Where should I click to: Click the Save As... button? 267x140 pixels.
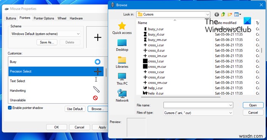pyautogui.click(x=47, y=42)
